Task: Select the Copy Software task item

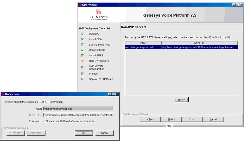Action: click(97, 50)
